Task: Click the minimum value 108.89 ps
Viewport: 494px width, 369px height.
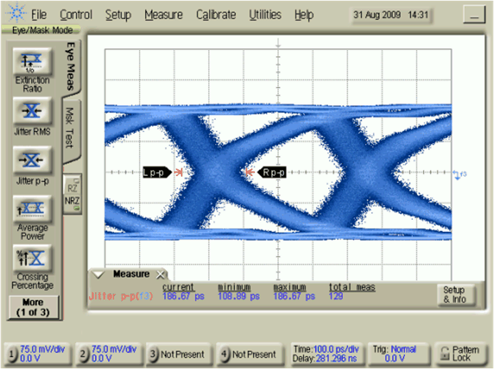Action: click(x=238, y=296)
